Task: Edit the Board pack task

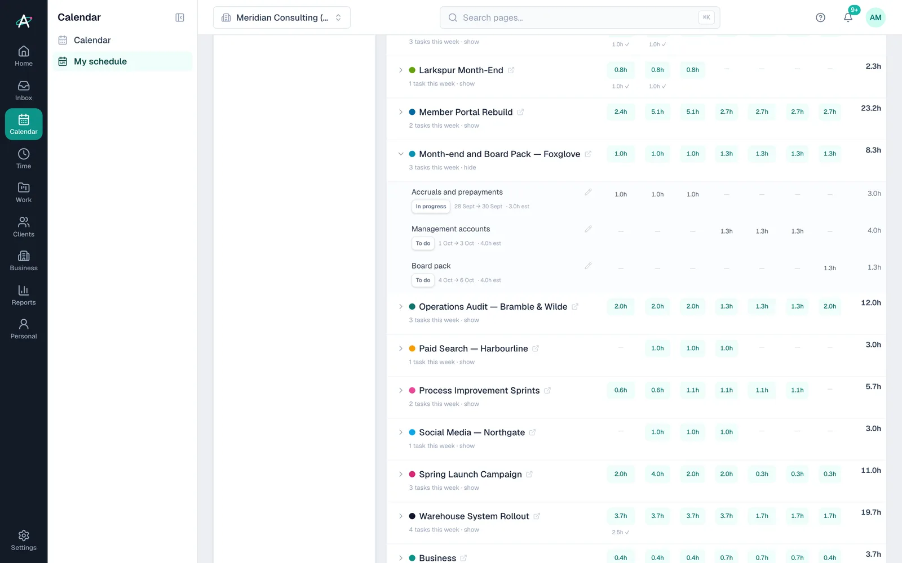Action: coord(588,266)
